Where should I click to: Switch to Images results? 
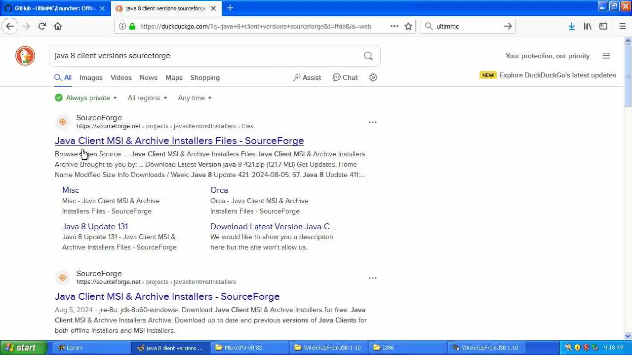91,77
